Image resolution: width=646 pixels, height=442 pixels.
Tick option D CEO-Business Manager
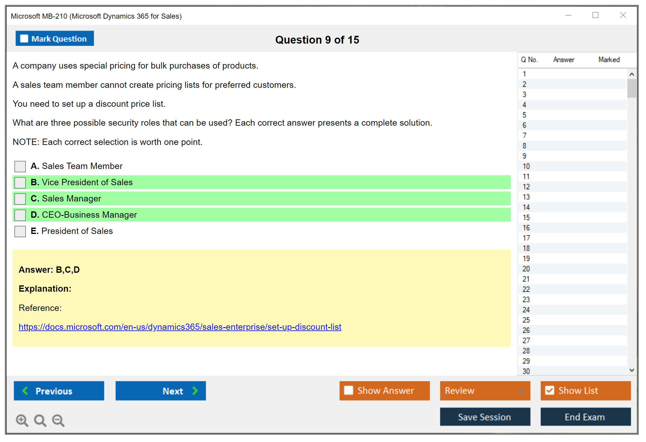pyautogui.click(x=20, y=215)
